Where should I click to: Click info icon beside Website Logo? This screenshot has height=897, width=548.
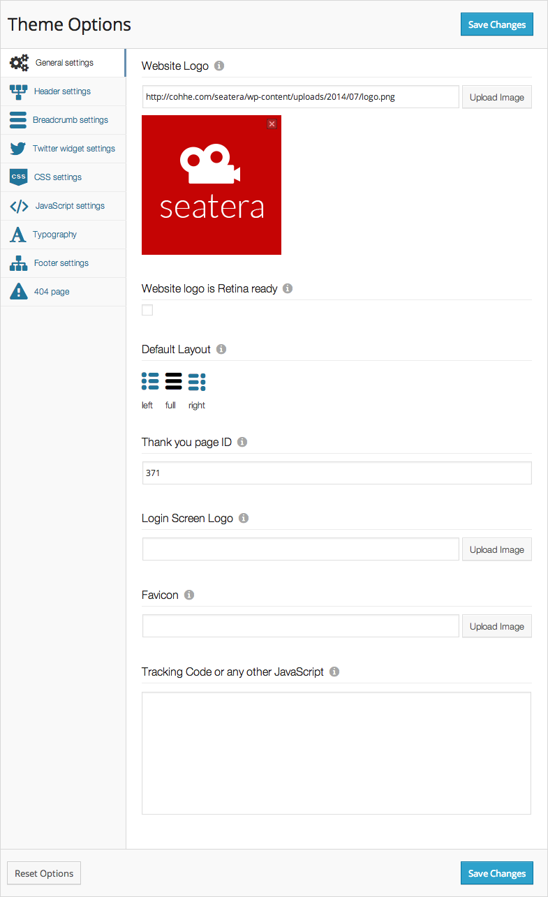[219, 66]
